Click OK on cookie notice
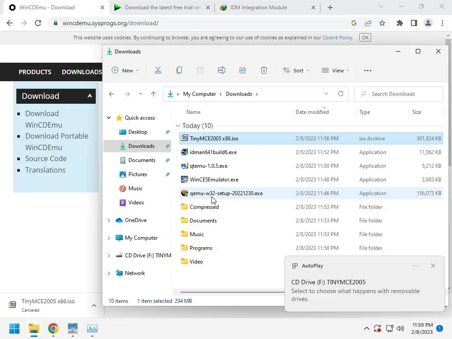Screen dimensions: 452x339 coord(365,38)
